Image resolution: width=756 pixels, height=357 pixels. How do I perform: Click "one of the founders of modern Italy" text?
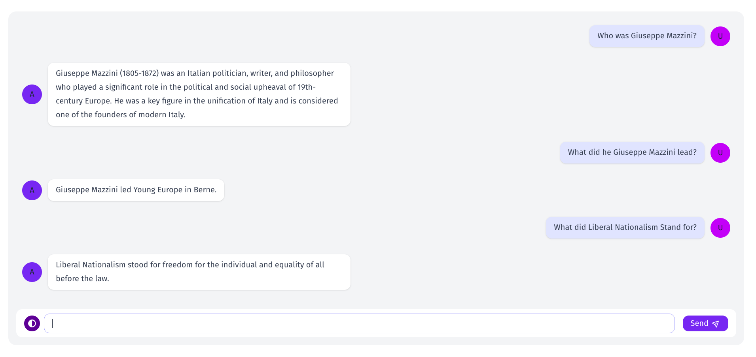[x=120, y=115]
